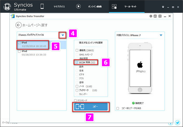Click the phone device icon in header
183x127 pixels.
pyautogui.click(x=42, y=6)
